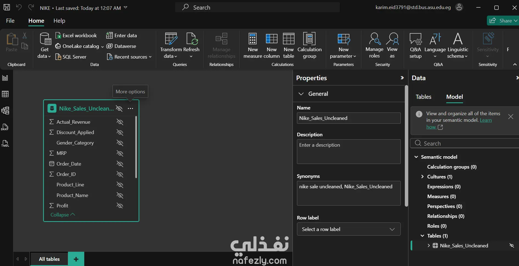Open View as roles
519x266 pixels.
click(x=392, y=45)
